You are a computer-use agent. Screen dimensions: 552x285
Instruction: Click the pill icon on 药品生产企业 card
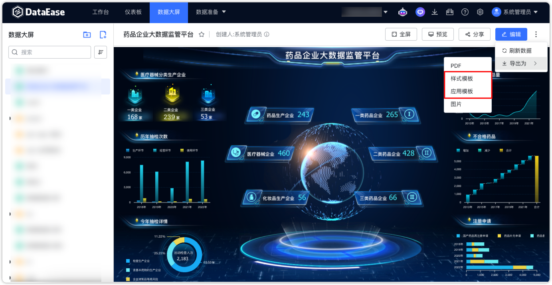255,115
